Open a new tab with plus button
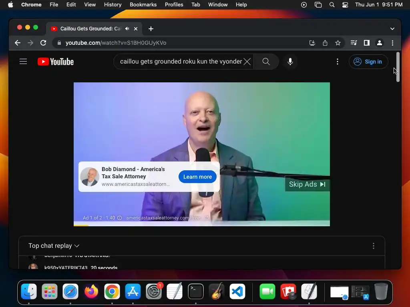Screen dimensions: 410x307 (151, 29)
